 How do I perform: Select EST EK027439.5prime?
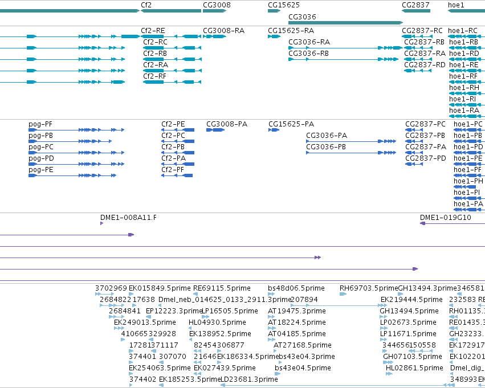(197, 374)
